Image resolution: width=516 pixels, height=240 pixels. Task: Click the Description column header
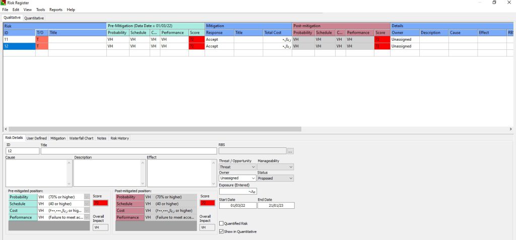click(x=434, y=33)
